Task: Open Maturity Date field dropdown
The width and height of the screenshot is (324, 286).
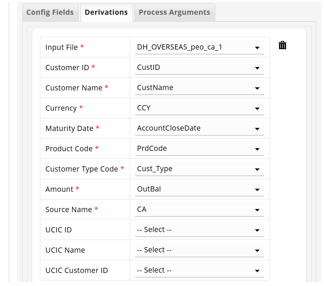Action: pos(199,129)
